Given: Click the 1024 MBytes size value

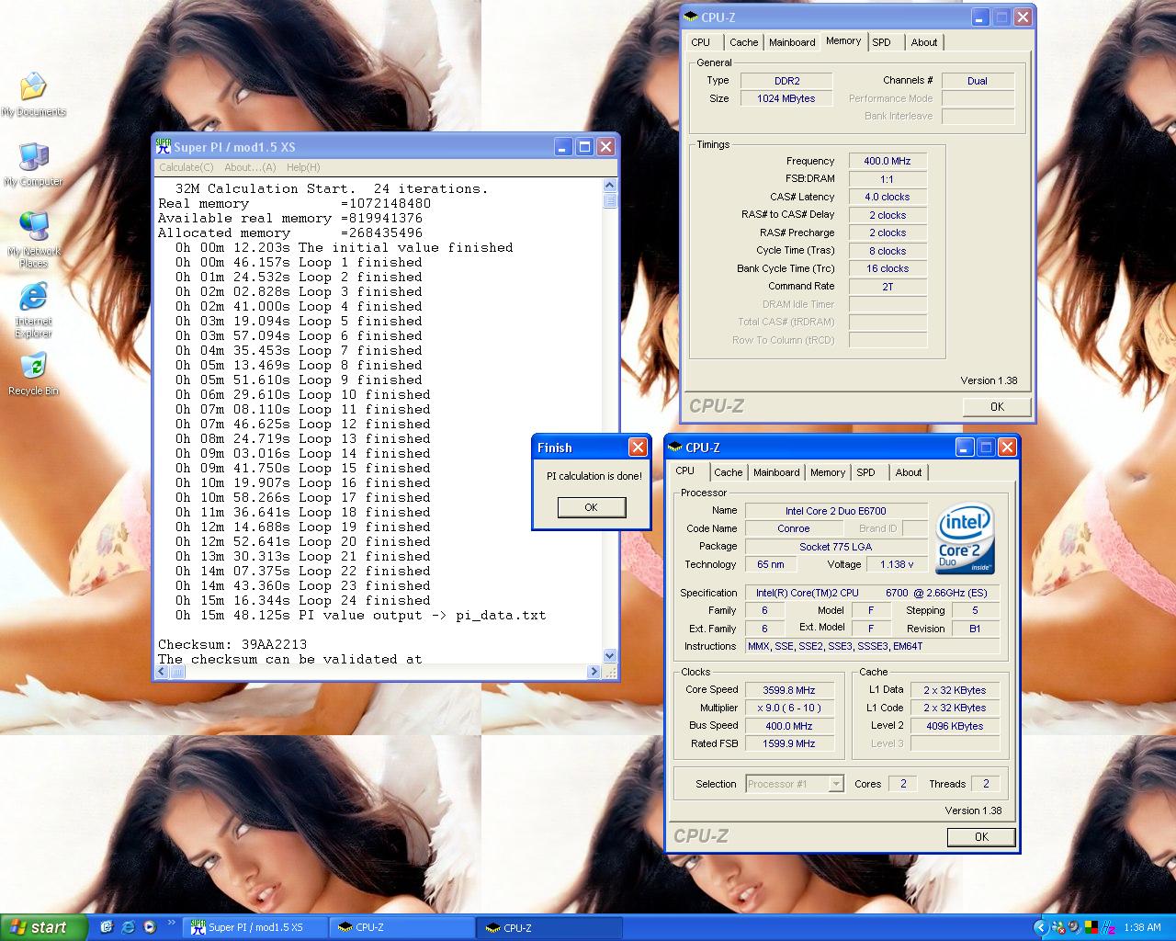Looking at the screenshot, I should point(786,98).
